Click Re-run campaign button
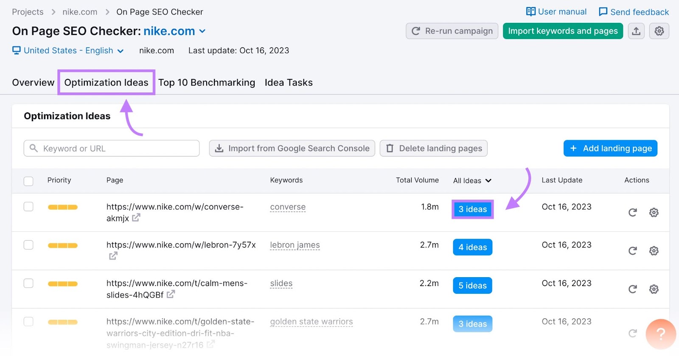679x356 pixels. [x=452, y=31]
